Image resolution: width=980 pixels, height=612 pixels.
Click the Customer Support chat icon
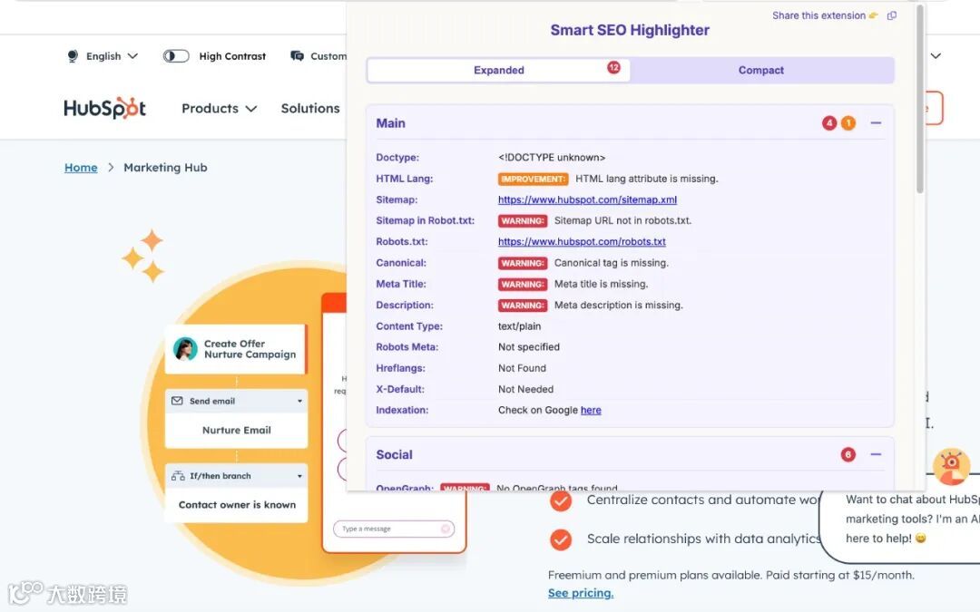[297, 56]
